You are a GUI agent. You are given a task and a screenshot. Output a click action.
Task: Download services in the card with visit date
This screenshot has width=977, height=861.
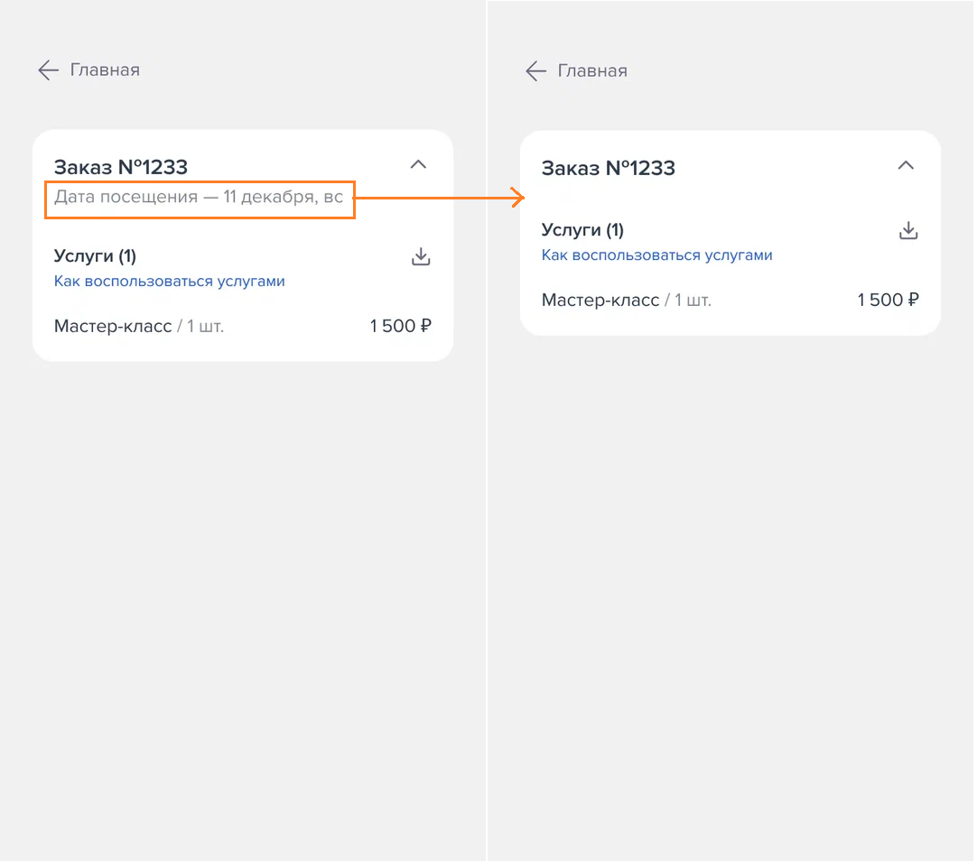pos(421,256)
